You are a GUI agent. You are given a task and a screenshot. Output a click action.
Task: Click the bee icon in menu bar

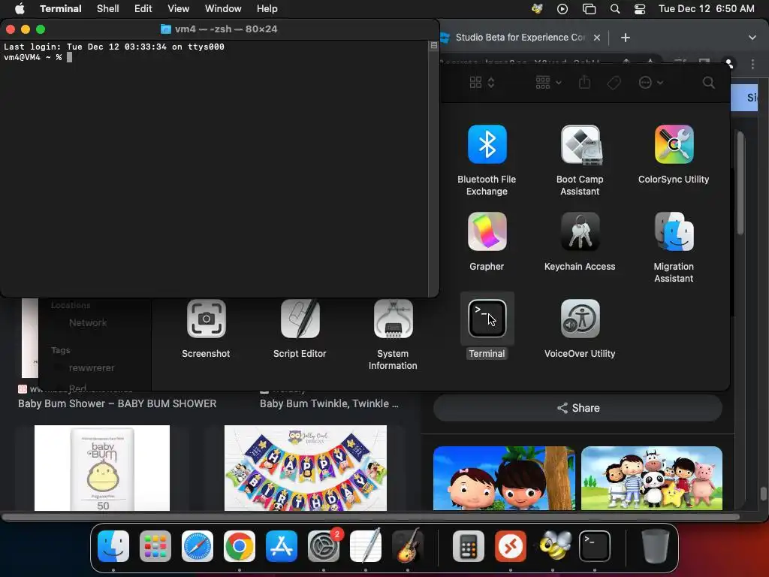[x=537, y=9]
